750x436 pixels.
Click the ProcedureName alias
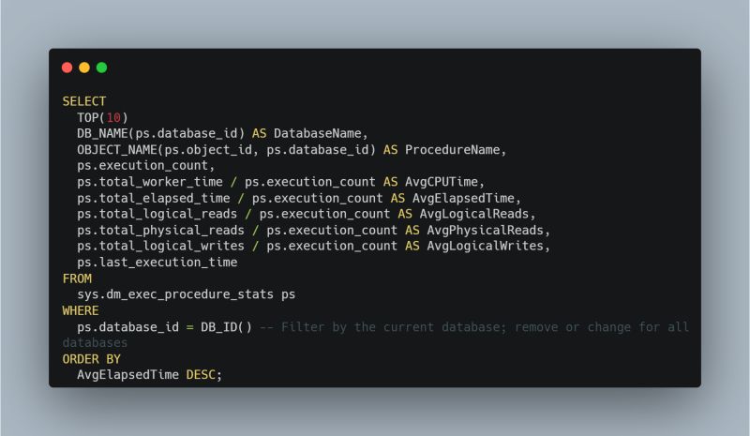pyautogui.click(x=452, y=150)
